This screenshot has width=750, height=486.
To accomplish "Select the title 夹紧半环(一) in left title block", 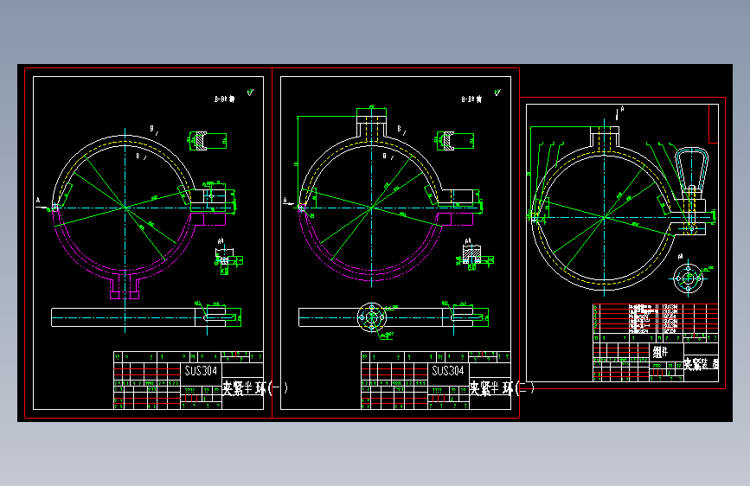I will coord(255,388).
